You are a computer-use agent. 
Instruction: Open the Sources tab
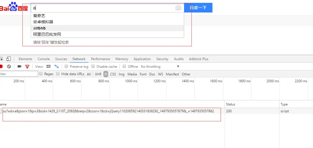(61, 59)
